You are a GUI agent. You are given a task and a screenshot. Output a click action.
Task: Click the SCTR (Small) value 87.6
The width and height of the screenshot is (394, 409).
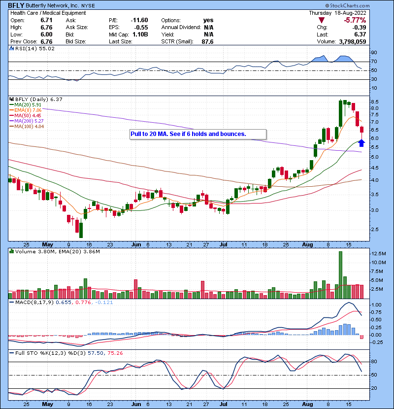coord(207,42)
